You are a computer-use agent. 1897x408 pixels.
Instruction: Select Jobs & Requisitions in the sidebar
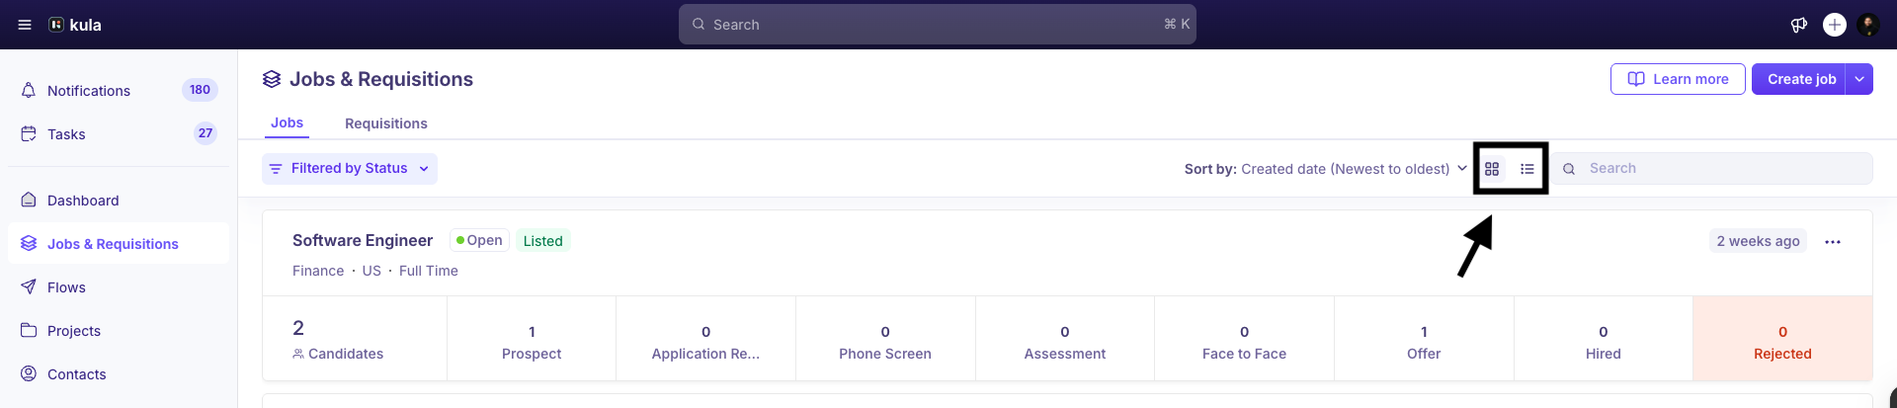[119, 244]
